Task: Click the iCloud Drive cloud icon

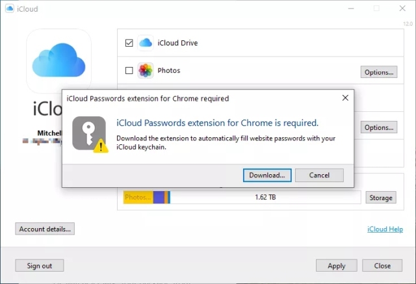Action: pyautogui.click(x=146, y=43)
